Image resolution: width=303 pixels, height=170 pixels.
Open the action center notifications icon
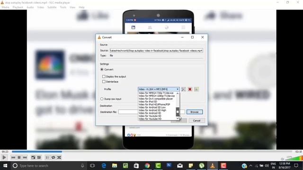296,166
